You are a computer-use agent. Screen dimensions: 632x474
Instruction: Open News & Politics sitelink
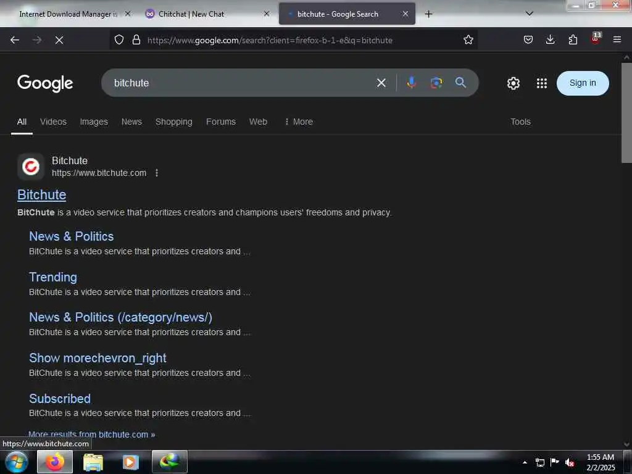[72, 236]
